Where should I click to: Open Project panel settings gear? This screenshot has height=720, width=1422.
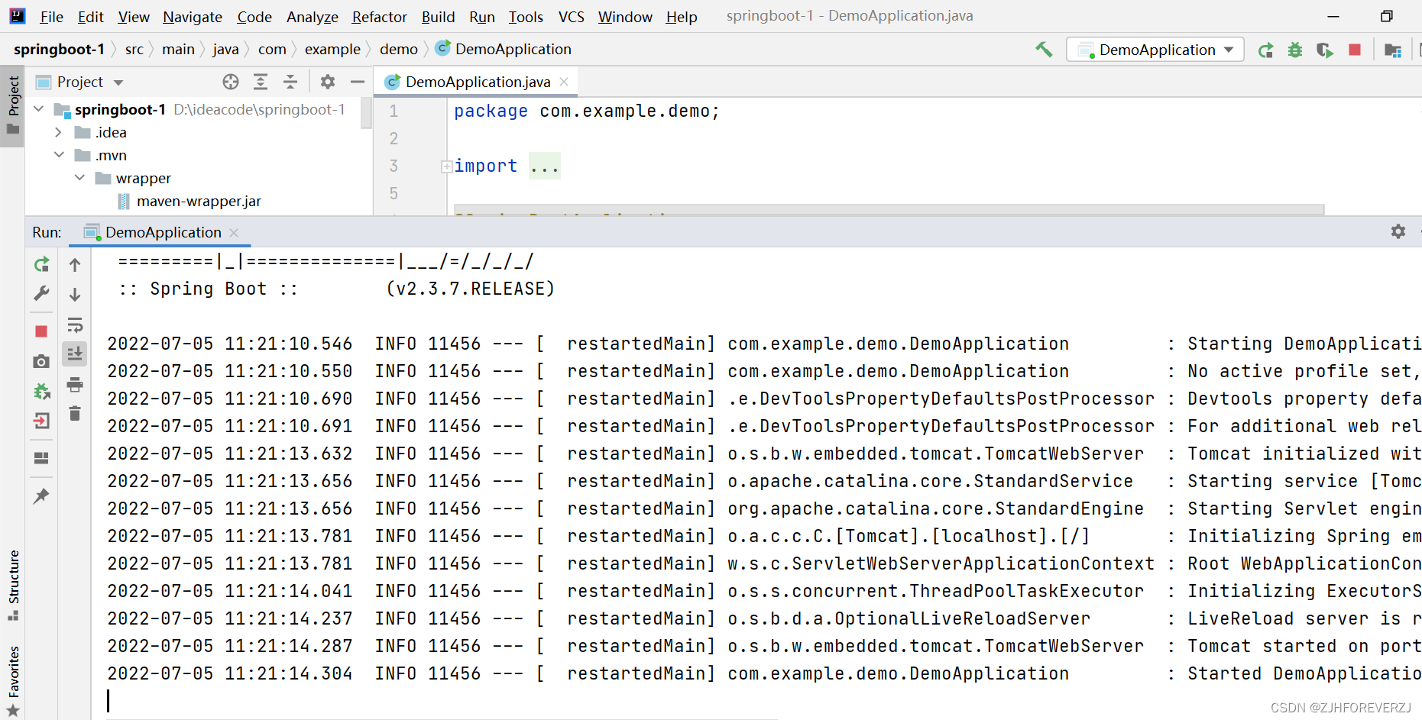328,82
